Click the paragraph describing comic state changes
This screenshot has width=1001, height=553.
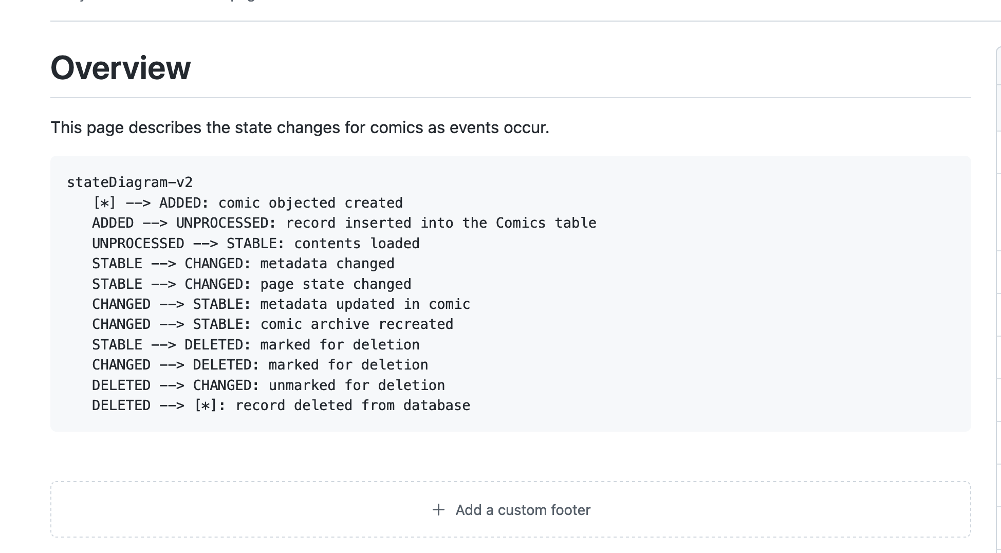[x=300, y=127]
